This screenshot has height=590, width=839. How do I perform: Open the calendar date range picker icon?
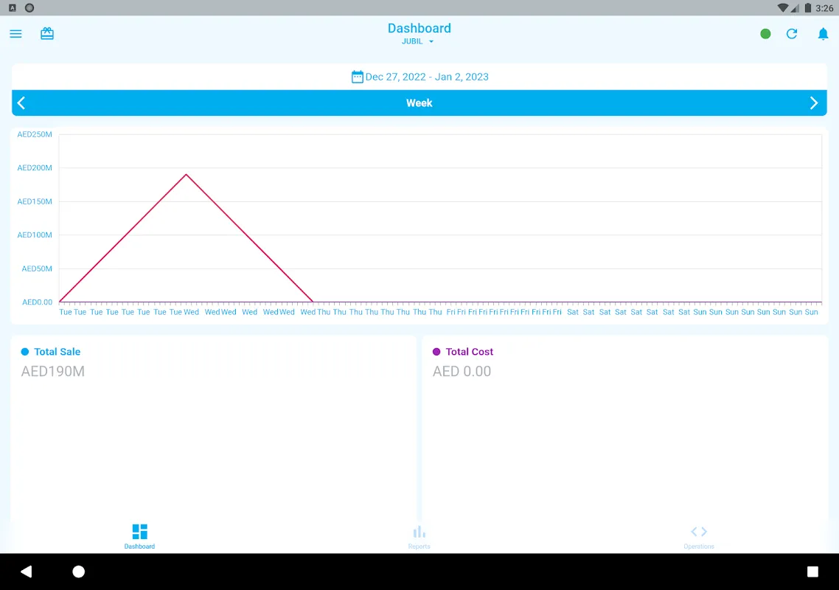(x=357, y=77)
